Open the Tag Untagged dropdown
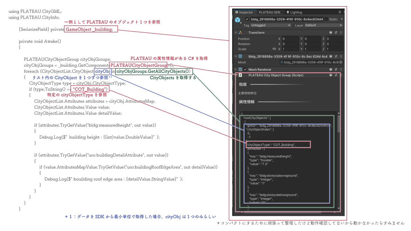 tap(270, 25)
